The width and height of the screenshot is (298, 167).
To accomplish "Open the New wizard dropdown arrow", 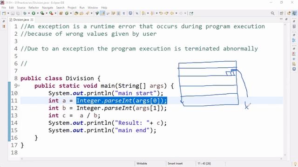I will pos(8,13).
